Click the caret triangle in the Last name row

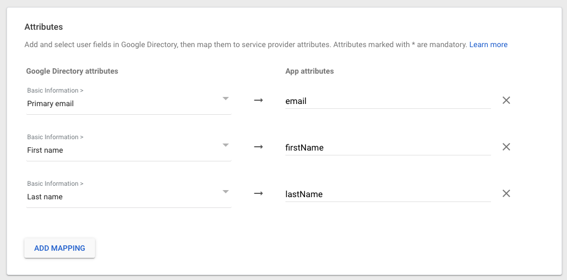click(x=226, y=192)
